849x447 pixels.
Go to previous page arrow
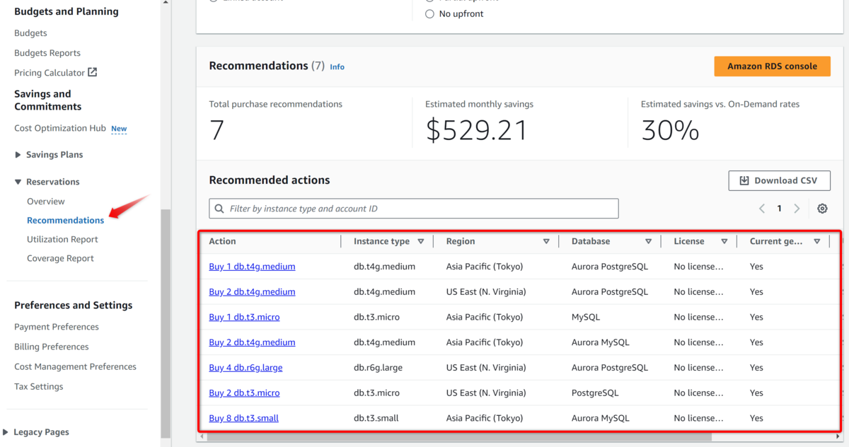coord(762,209)
